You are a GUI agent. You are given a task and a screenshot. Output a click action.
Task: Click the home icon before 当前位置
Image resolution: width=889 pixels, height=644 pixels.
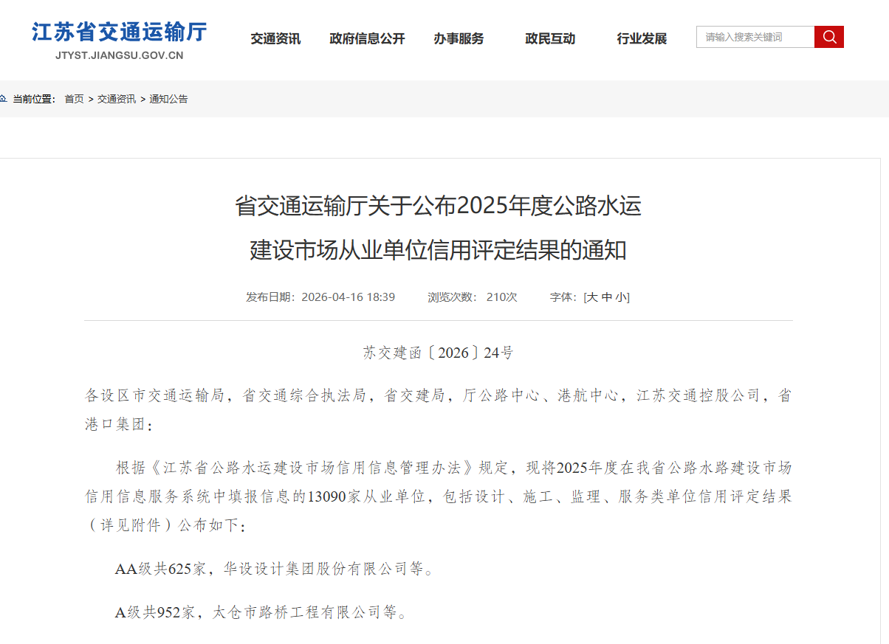[x=4, y=99]
